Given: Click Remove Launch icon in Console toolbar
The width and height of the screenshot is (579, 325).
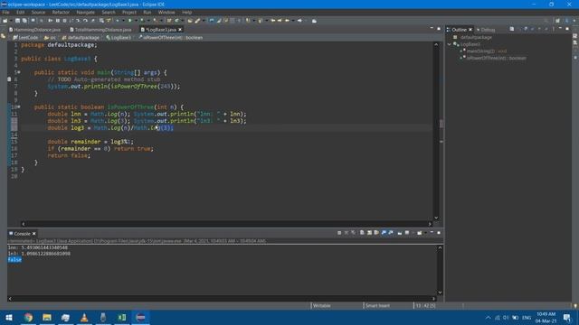Looking at the screenshot, I should (x=346, y=233).
